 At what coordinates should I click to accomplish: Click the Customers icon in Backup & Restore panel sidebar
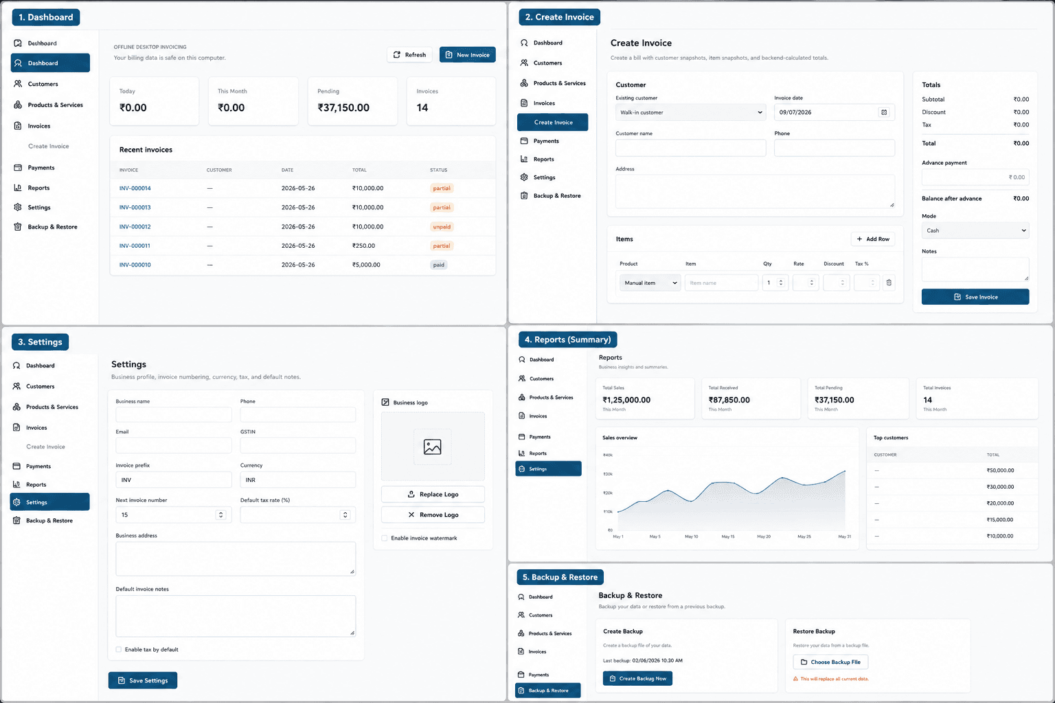coord(521,615)
